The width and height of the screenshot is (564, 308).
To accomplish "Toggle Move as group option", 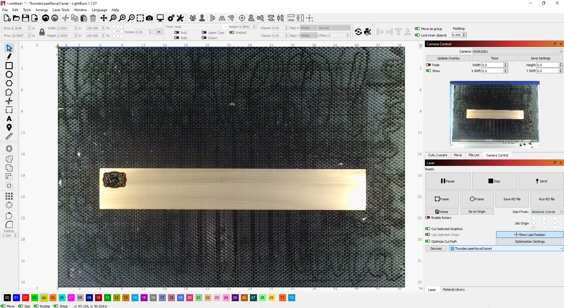I will click(x=417, y=29).
